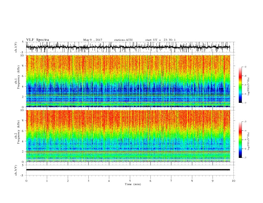Click the time axis tick label "3"
This screenshot has width=263, height=203.
coord(88,181)
